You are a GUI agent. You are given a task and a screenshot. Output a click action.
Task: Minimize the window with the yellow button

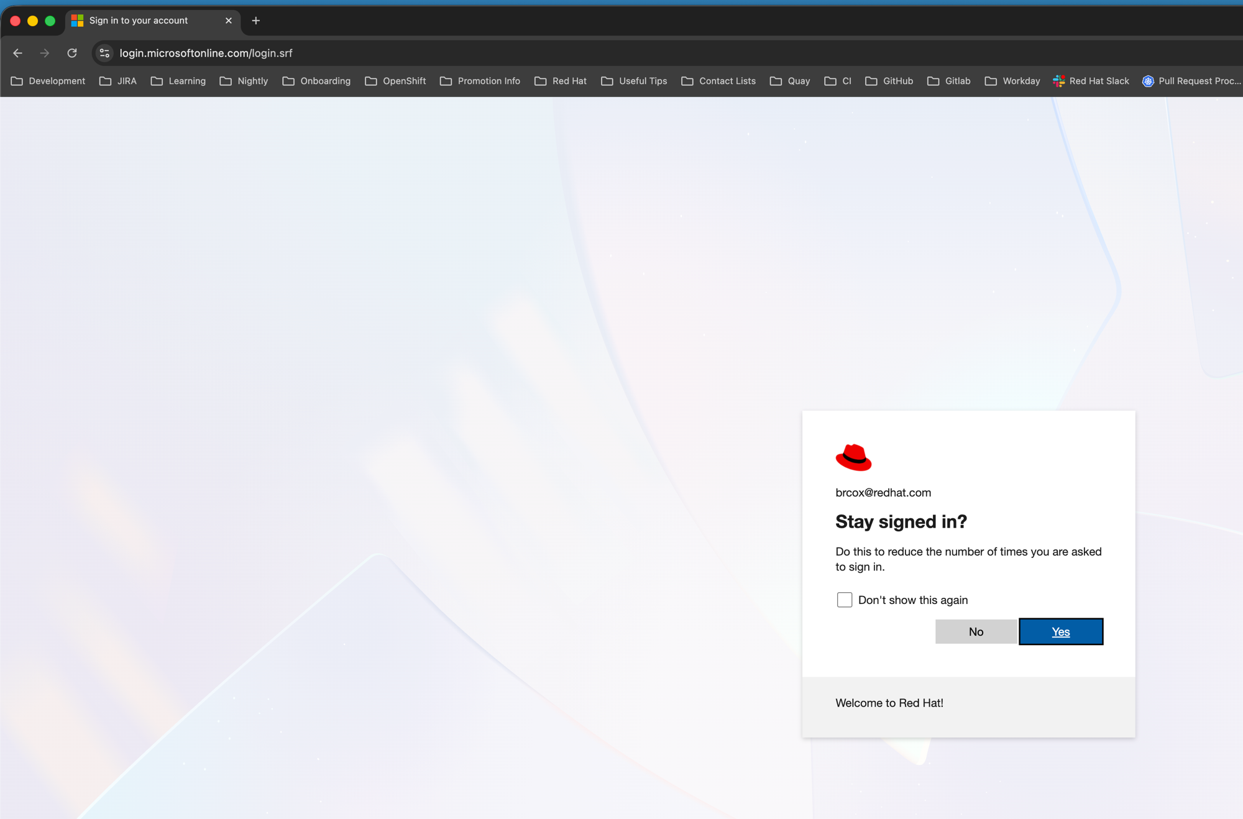pos(33,21)
